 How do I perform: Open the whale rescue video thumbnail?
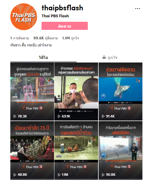click(121, 92)
